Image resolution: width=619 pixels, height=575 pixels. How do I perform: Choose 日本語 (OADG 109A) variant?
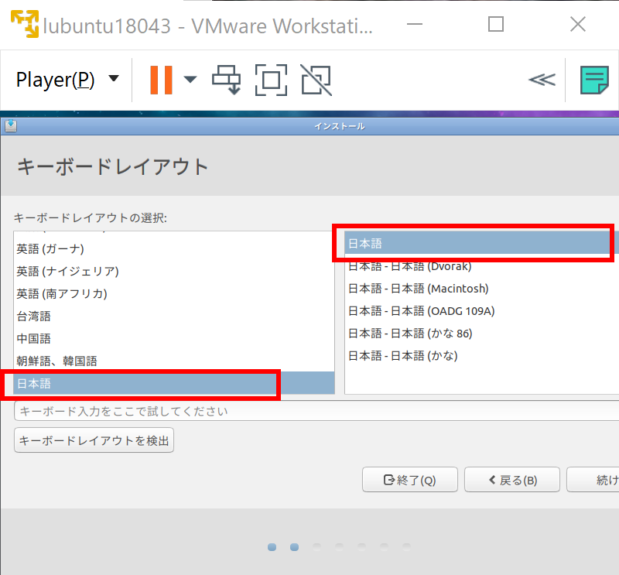click(x=481, y=311)
